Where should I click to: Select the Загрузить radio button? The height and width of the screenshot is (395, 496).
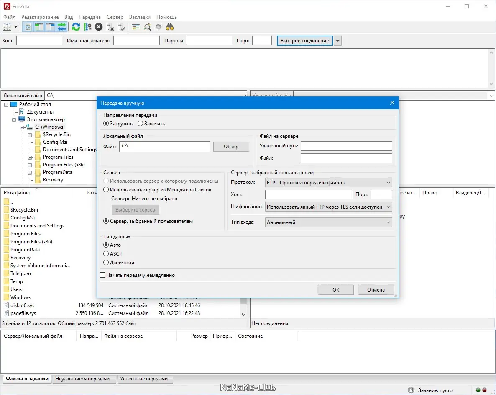[106, 124]
